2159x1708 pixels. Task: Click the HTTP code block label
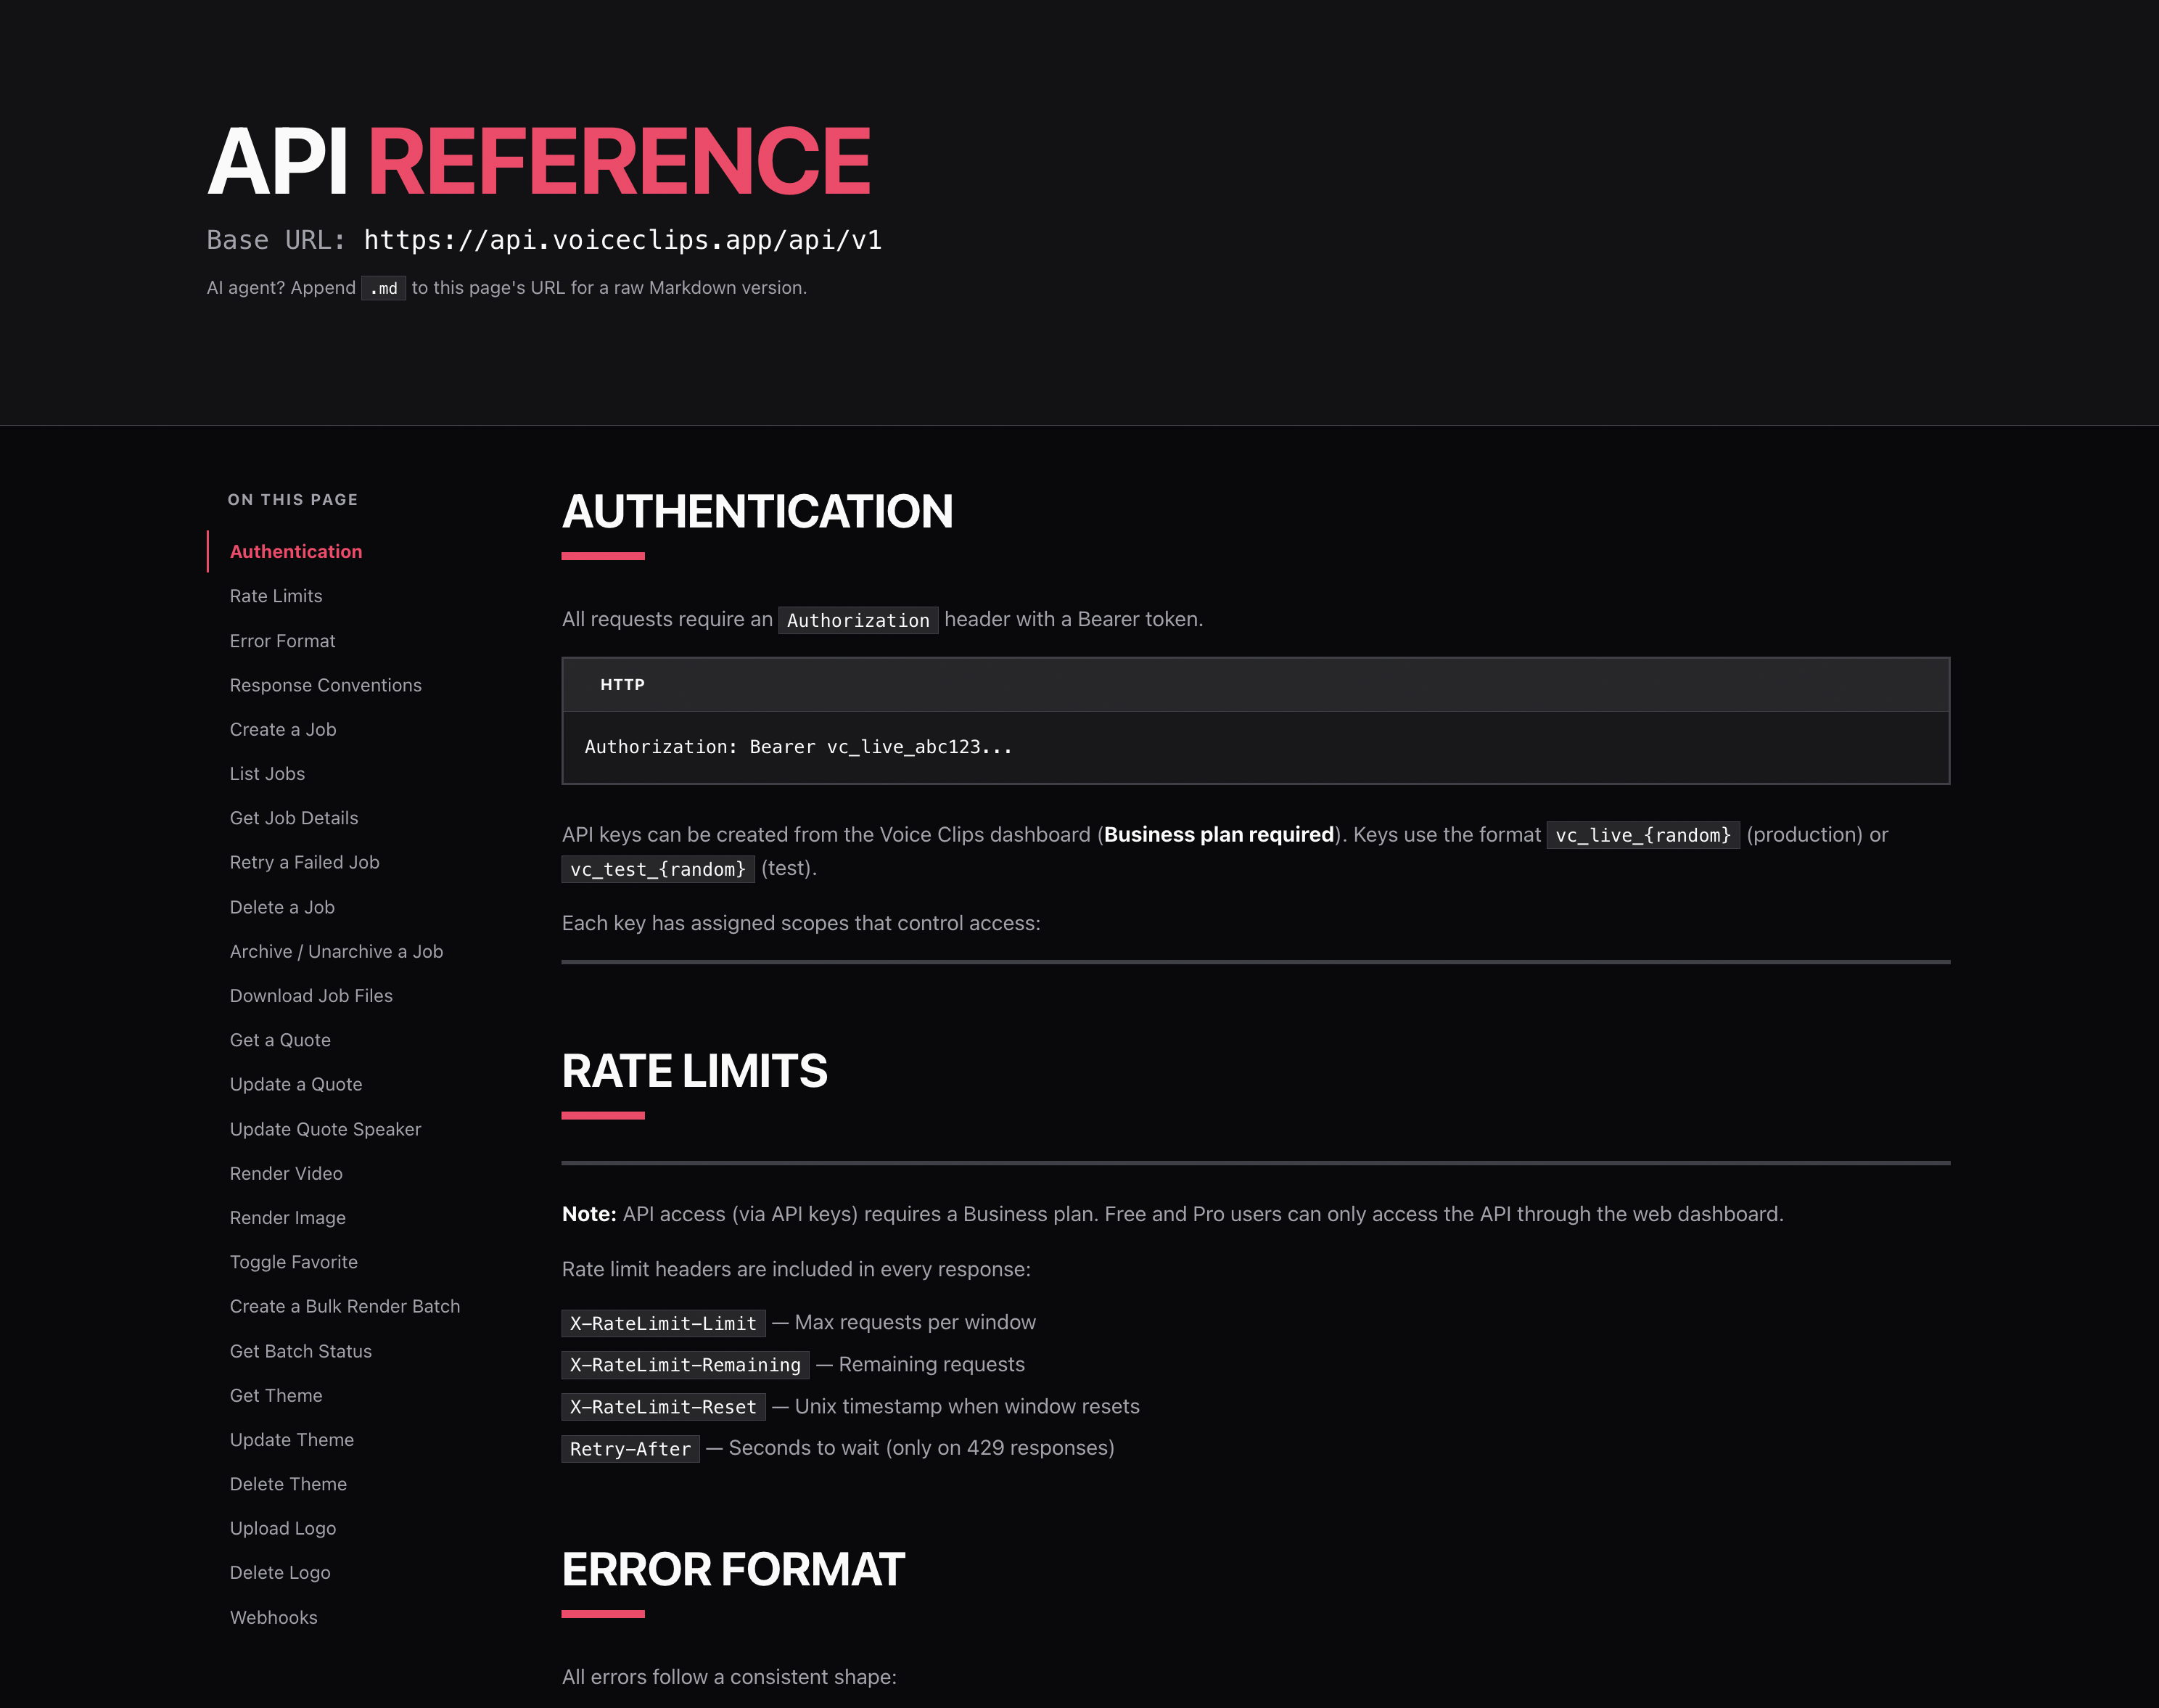point(622,685)
